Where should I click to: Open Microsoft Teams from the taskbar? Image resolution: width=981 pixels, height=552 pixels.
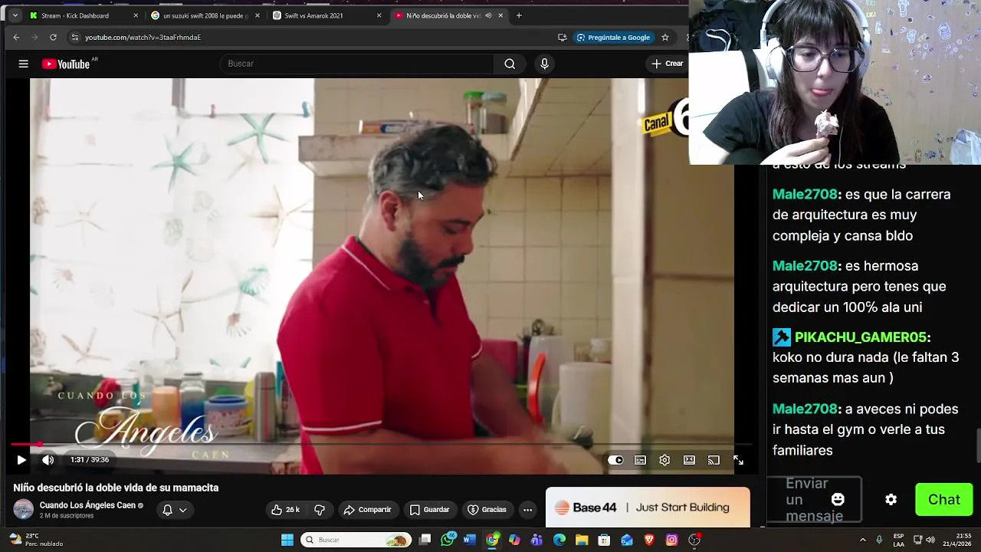[x=536, y=540]
